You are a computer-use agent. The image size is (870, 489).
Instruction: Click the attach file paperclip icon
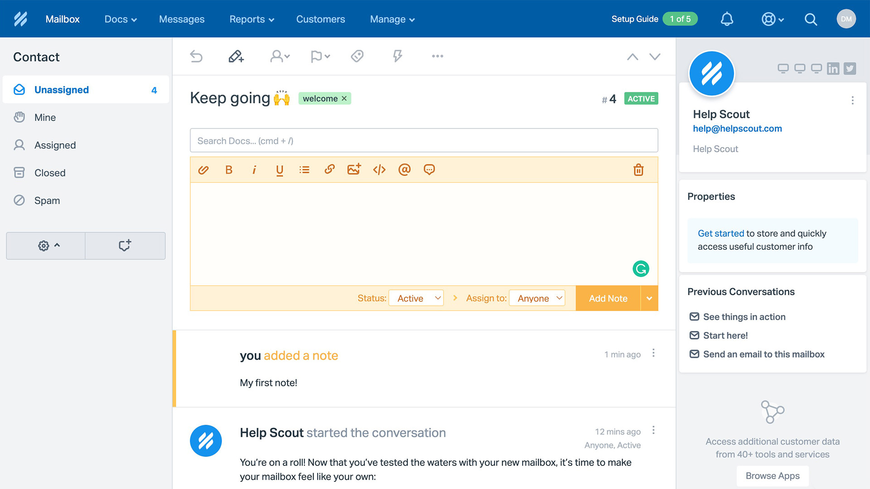(x=203, y=170)
